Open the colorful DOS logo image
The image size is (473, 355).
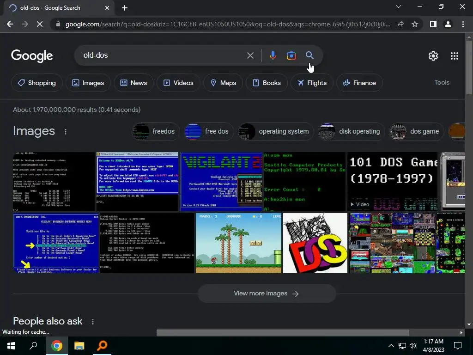pos(315,243)
